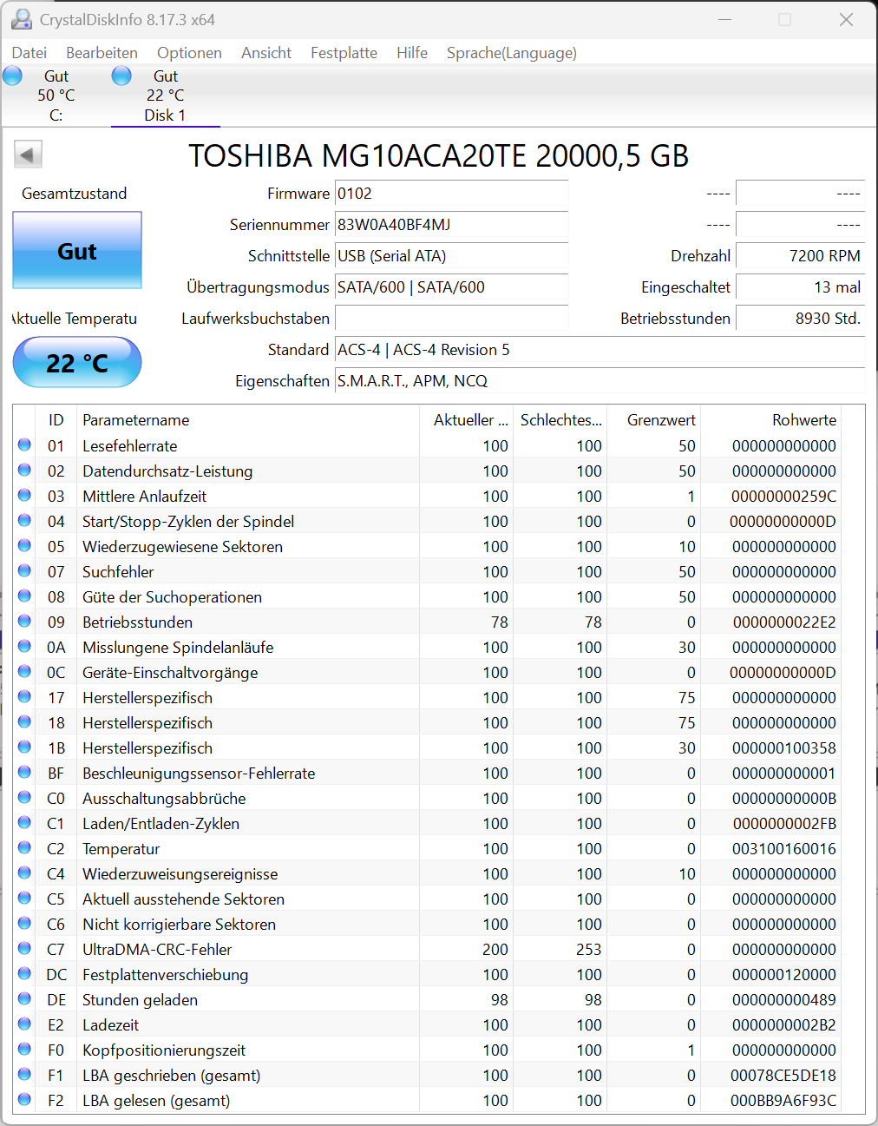Click the Standard field ACS-4 Revision 5
This screenshot has width=878, height=1126.
[x=600, y=349]
